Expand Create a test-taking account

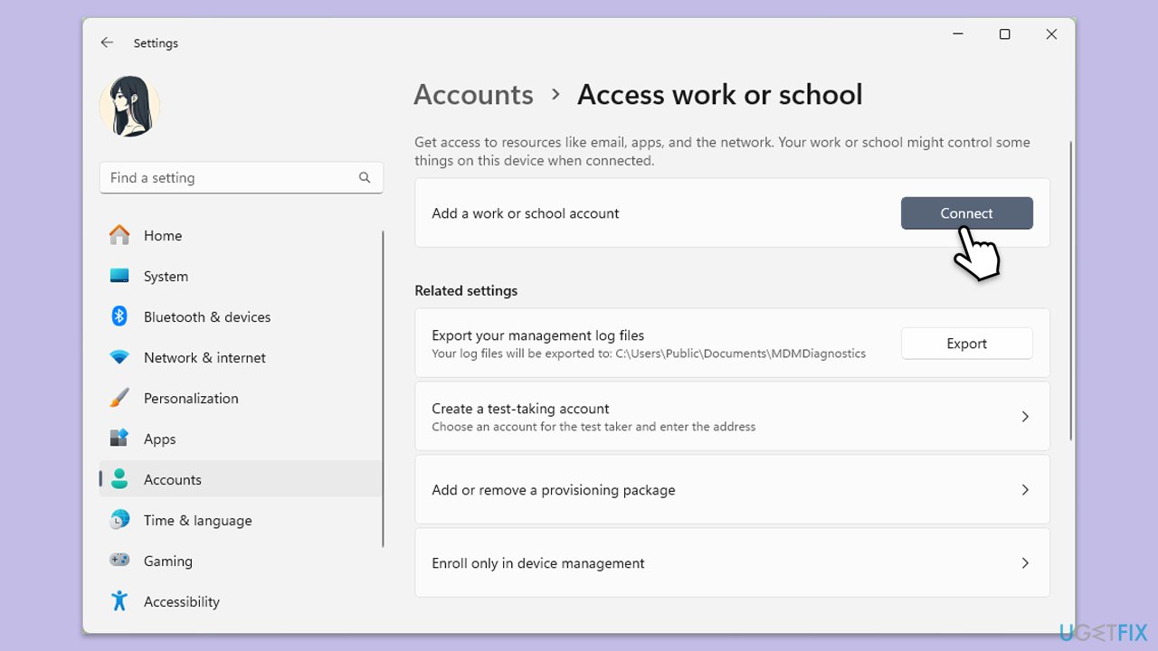1025,416
